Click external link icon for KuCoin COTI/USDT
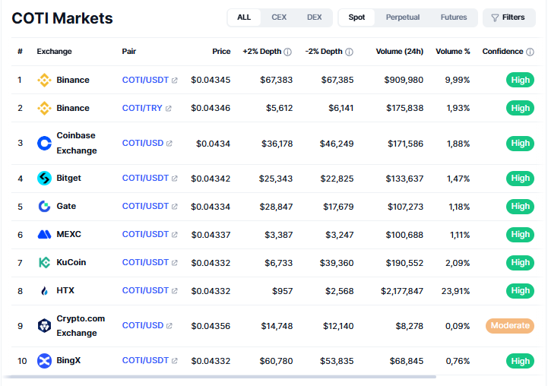Viewport: 548px width, 386px height. [x=174, y=263]
